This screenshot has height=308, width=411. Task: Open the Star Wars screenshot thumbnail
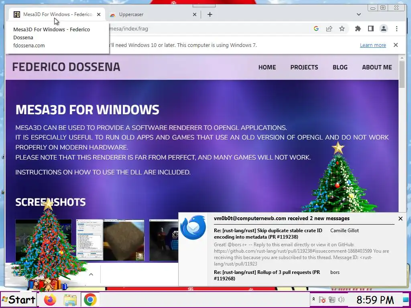(164, 240)
